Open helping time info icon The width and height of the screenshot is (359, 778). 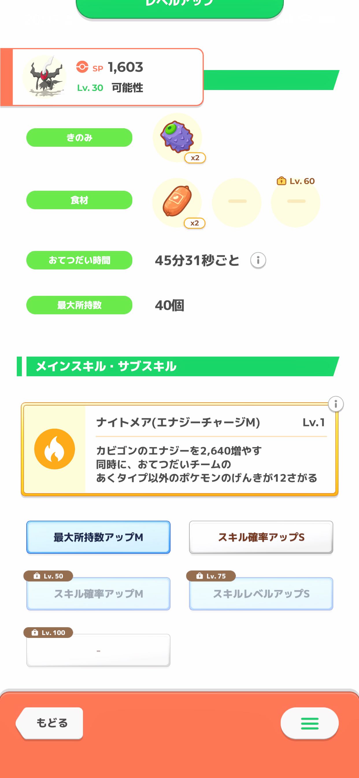point(258,260)
